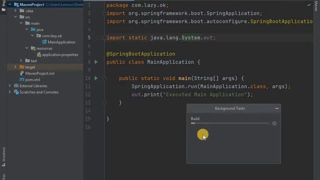
Task: Open MainApplication class file
Action: tap(61, 42)
